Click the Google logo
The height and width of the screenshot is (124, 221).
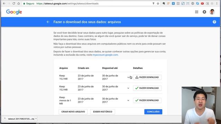(x=14, y=12)
